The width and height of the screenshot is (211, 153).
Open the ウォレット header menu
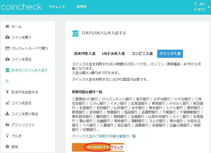pos(57,7)
